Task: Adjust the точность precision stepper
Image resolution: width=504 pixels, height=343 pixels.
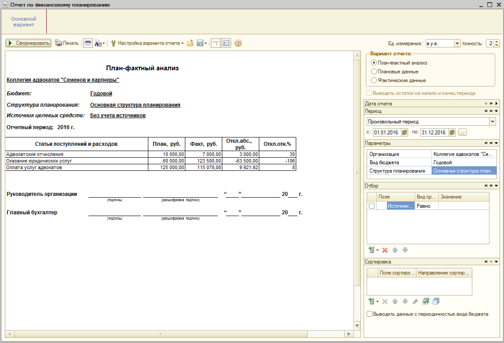Action: click(x=497, y=43)
